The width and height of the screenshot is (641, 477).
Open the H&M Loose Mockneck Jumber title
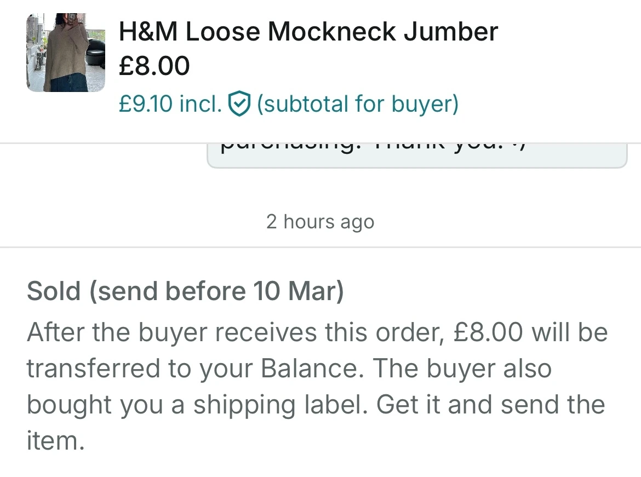[x=308, y=32]
